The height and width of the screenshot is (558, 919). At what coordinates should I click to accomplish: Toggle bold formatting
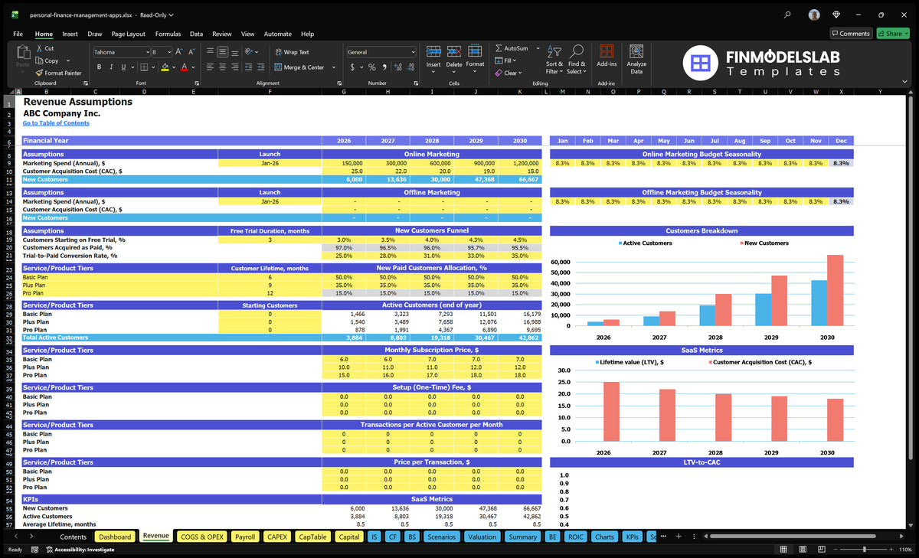coord(98,67)
